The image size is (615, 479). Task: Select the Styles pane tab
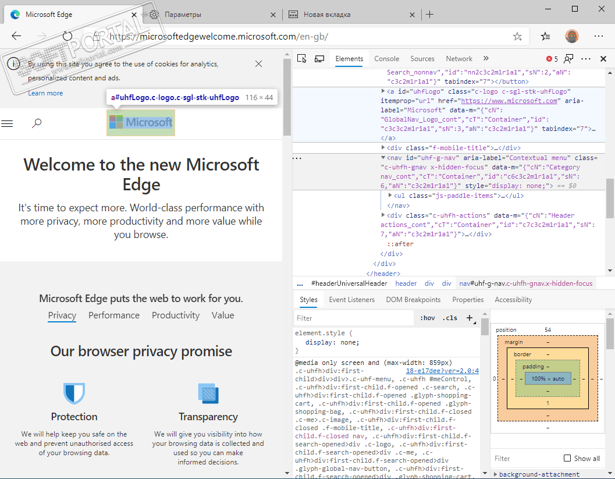(x=309, y=300)
